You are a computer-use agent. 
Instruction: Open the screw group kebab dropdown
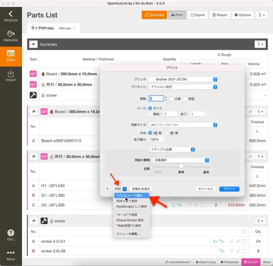pyautogui.click(x=260, y=221)
